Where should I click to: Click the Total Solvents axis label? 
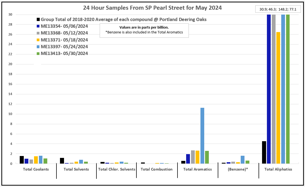[x=76, y=169]
